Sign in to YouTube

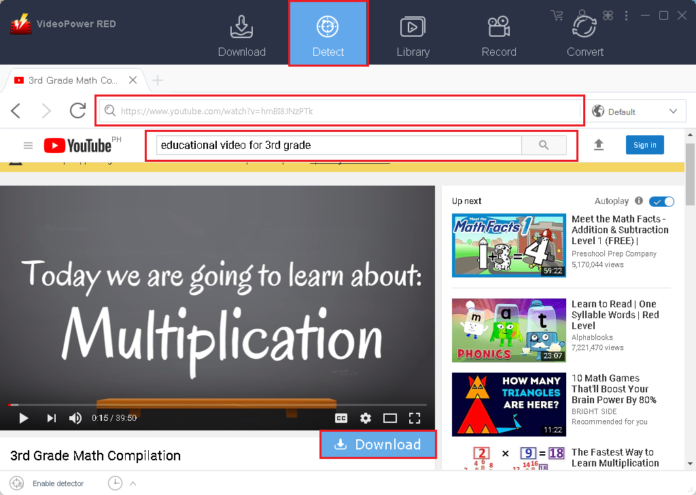click(x=644, y=145)
